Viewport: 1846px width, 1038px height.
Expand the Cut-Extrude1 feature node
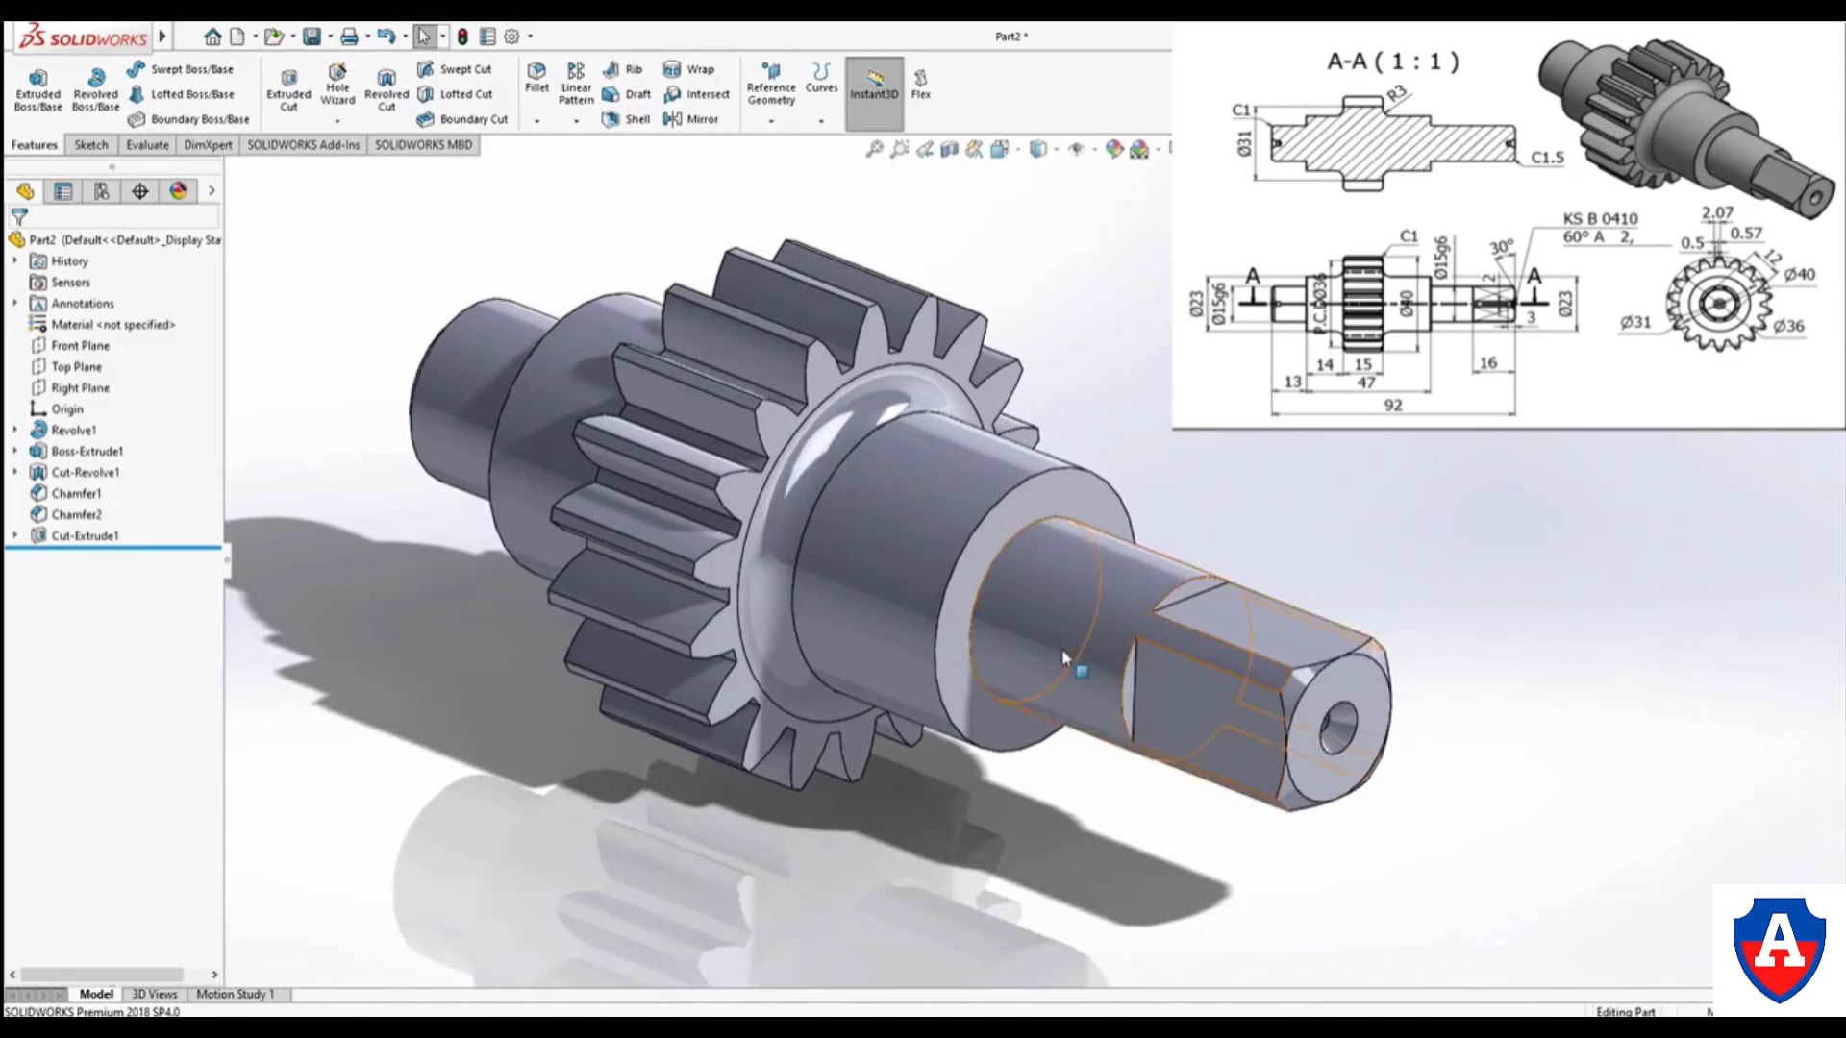[14, 535]
